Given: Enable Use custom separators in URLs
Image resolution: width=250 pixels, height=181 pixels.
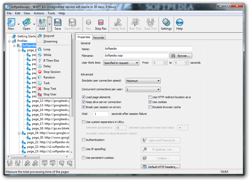Looking at the screenshot, I should (x=83, y=122).
